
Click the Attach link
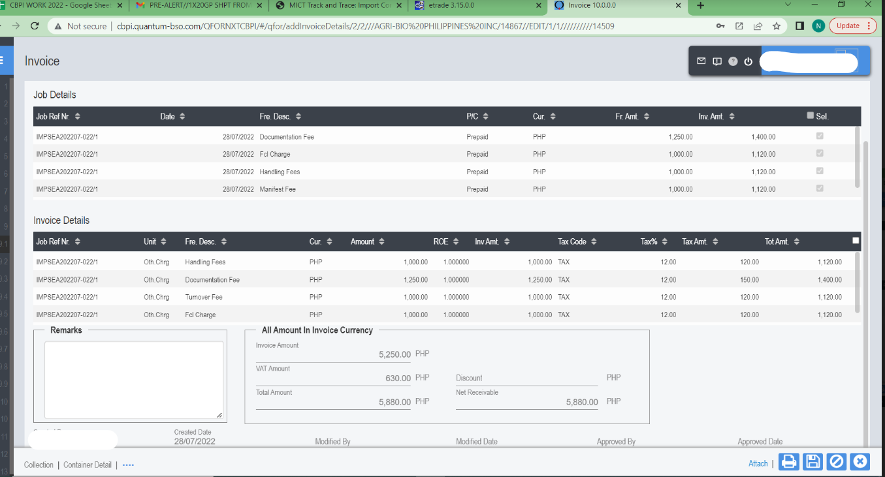tap(758, 463)
